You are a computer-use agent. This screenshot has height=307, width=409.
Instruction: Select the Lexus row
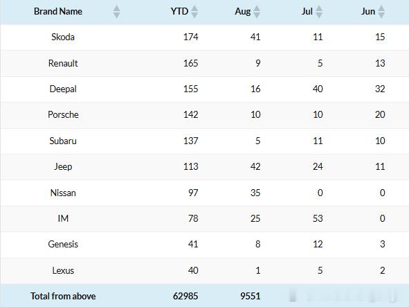click(205, 271)
